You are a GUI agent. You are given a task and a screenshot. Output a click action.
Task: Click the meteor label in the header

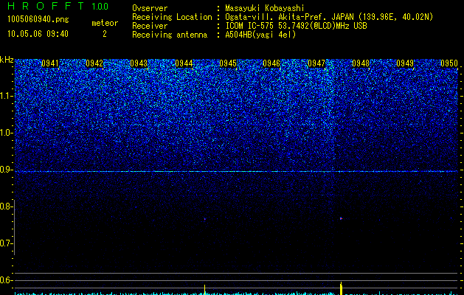(x=105, y=23)
